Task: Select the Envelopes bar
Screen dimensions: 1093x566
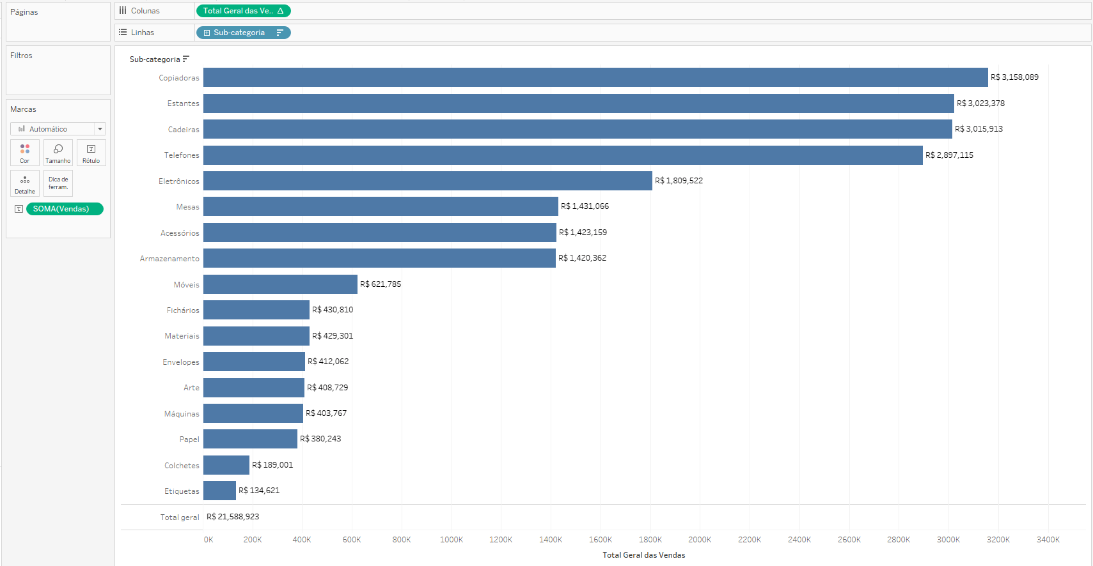Action: [254, 362]
